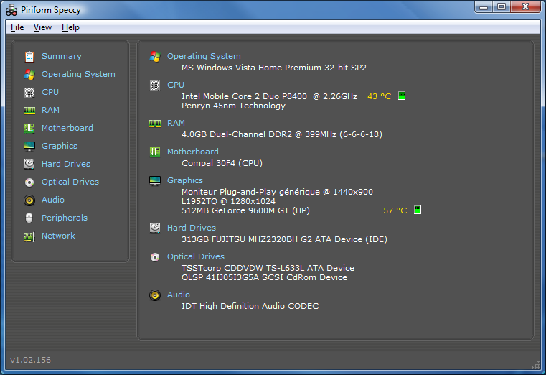The image size is (546, 375).
Task: Click the Optical Drives disc icon in sidebar
Action: pyautogui.click(x=29, y=182)
